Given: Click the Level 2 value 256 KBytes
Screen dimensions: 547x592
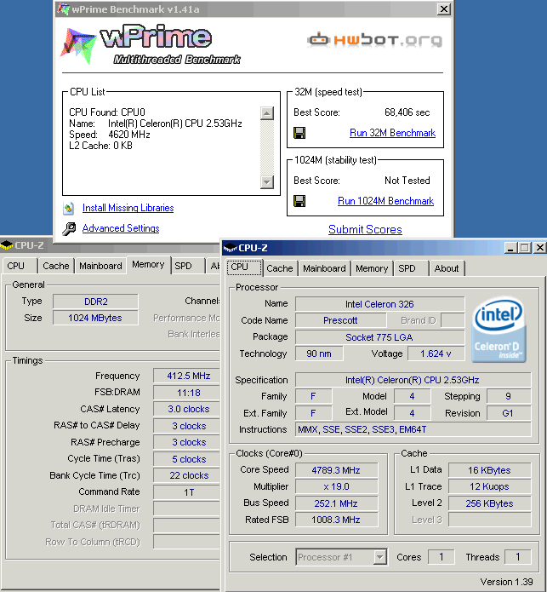Looking at the screenshot, I should point(489,503).
